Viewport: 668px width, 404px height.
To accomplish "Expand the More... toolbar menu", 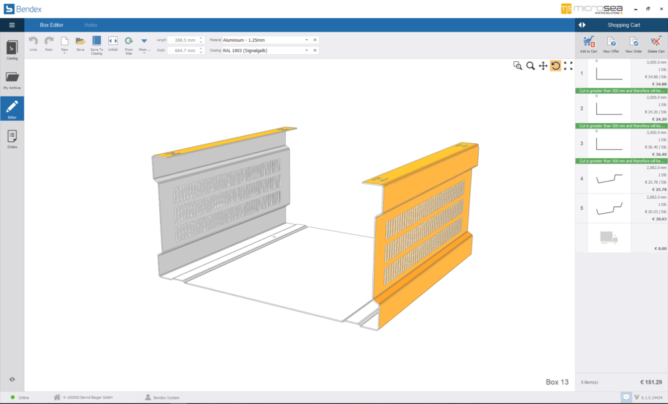I will [x=144, y=44].
